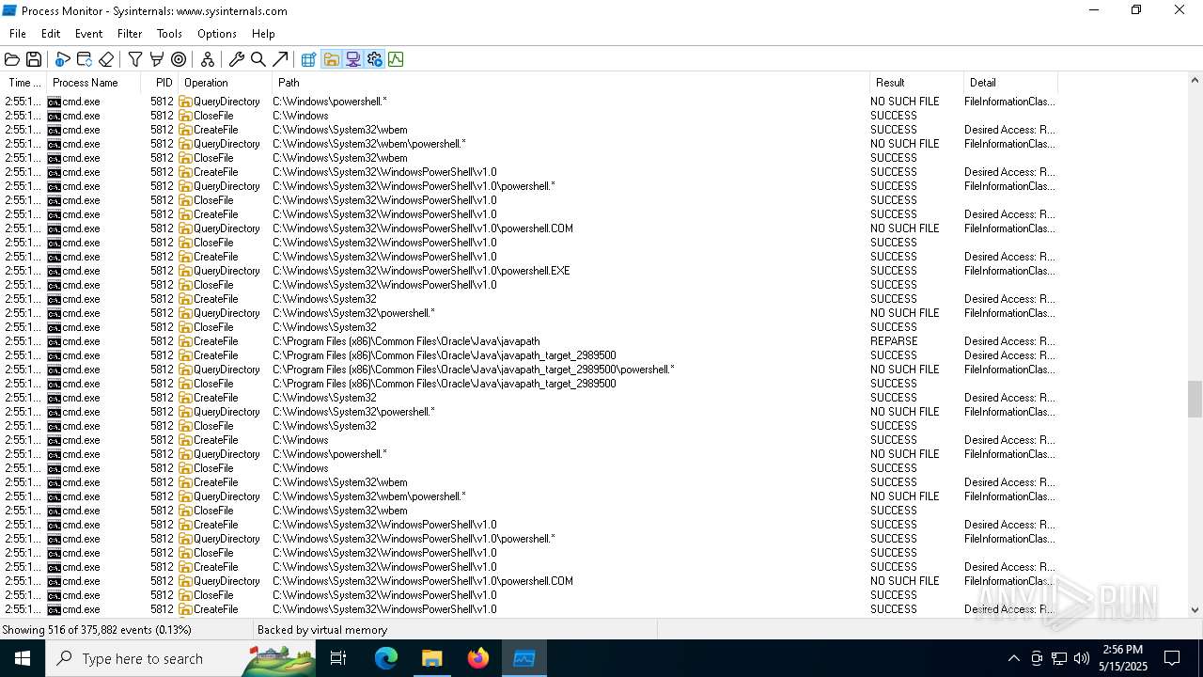Toggle Show File System Activity
Screen dimensions: 1203x677
pos(331,59)
